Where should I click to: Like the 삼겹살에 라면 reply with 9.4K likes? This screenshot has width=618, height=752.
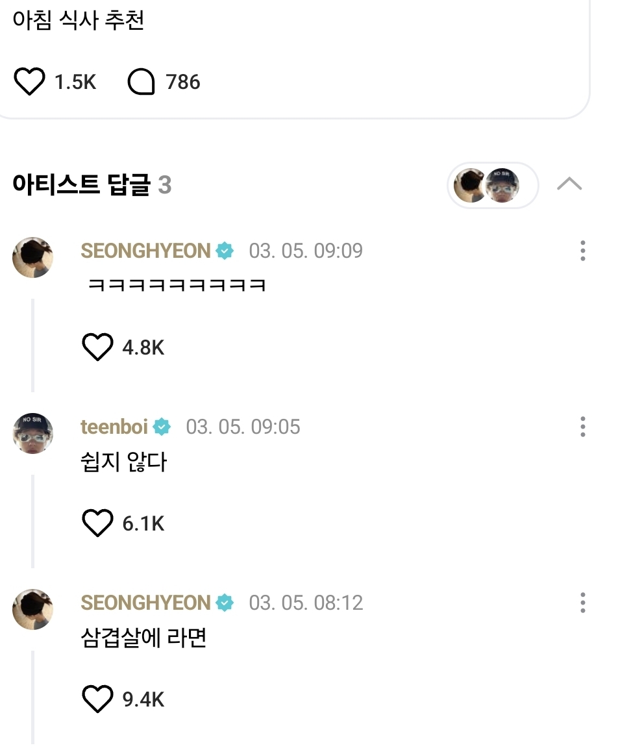97,699
